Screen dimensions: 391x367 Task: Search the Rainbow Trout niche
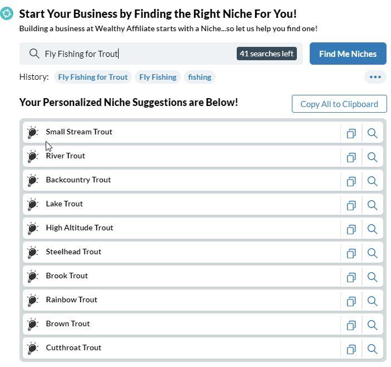[372, 301]
